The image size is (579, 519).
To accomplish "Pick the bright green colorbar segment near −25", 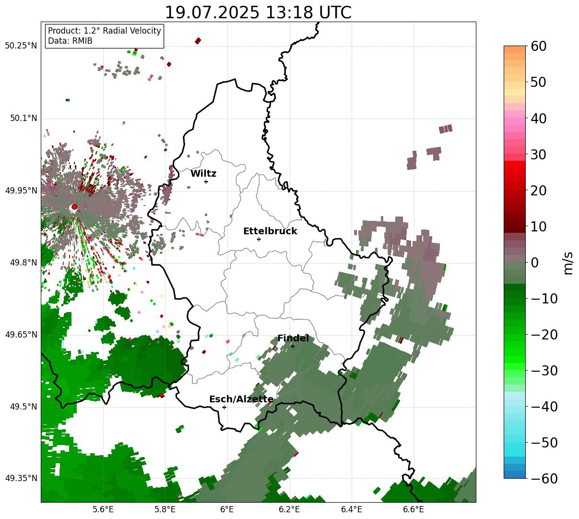I will point(515,353).
